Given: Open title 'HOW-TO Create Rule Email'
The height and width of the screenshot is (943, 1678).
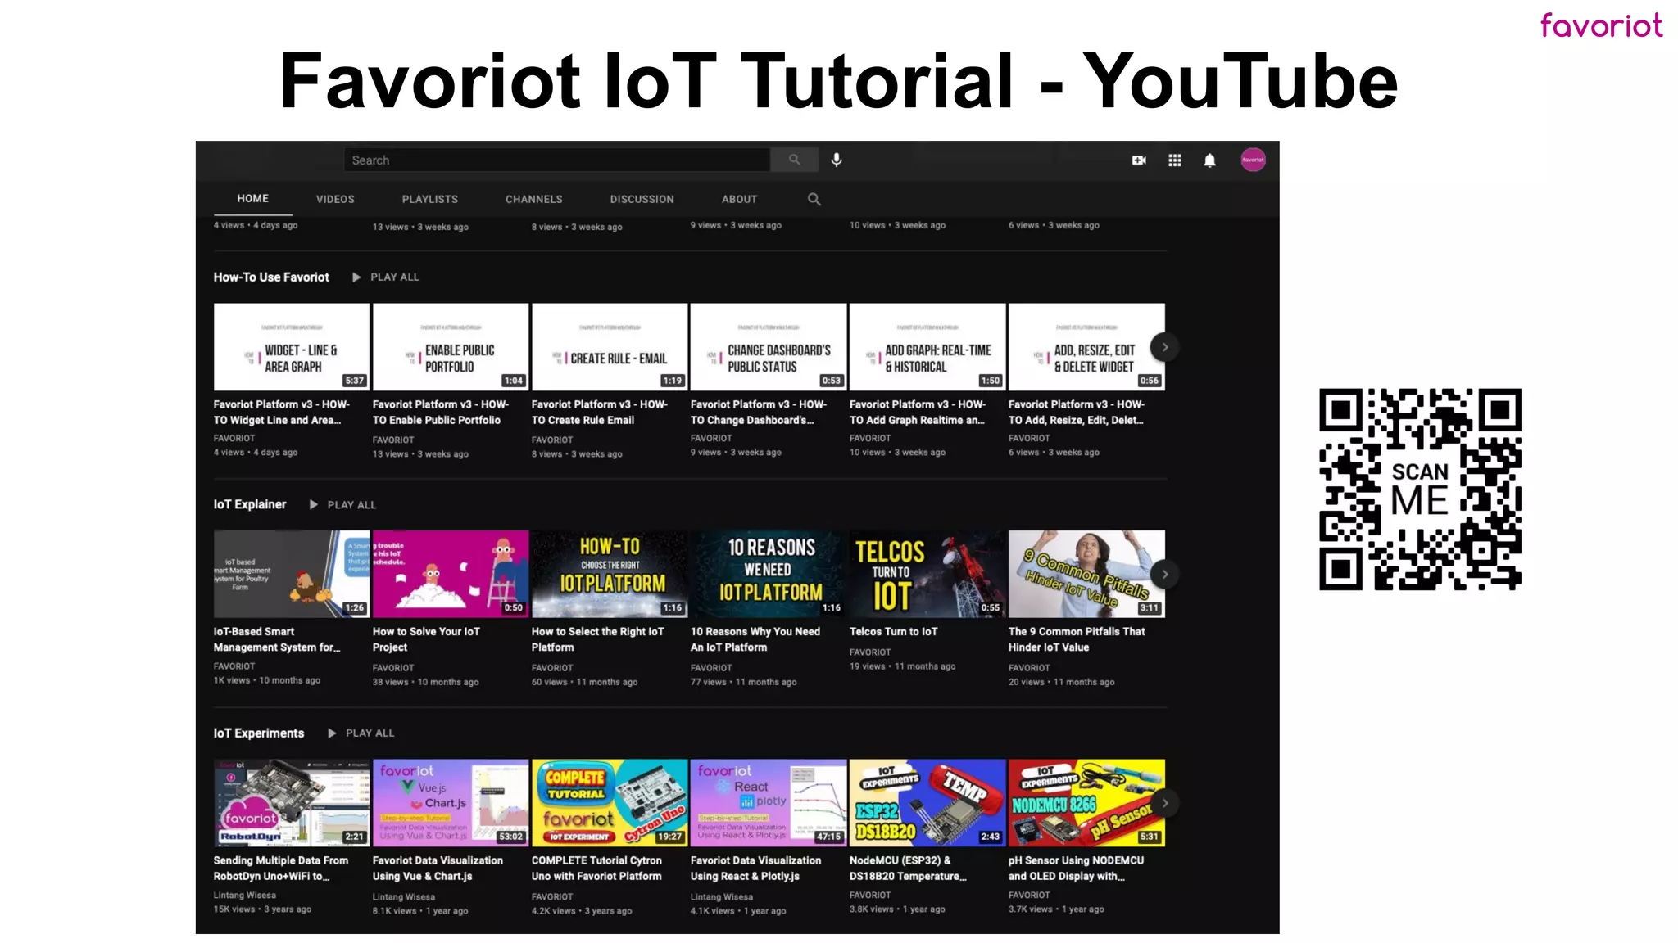Looking at the screenshot, I should [600, 413].
